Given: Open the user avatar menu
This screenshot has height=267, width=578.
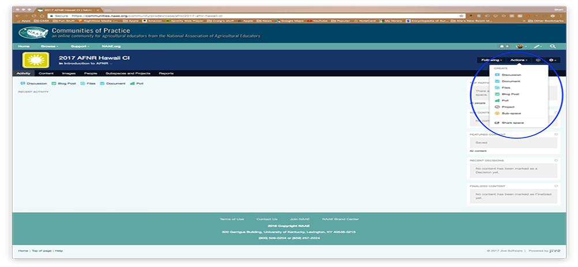Looking at the screenshot, I should [x=520, y=46].
